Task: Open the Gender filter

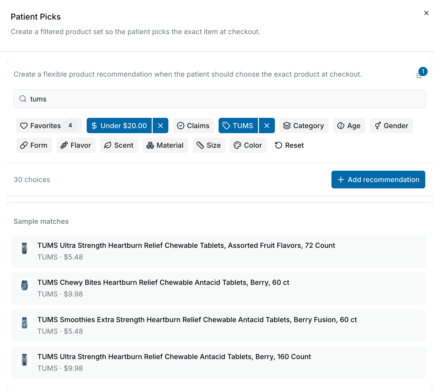Action: pos(391,126)
